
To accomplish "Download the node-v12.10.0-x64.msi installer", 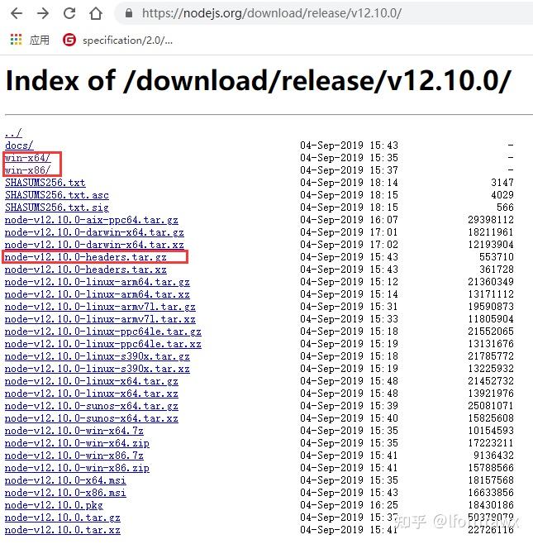I will coord(65,480).
